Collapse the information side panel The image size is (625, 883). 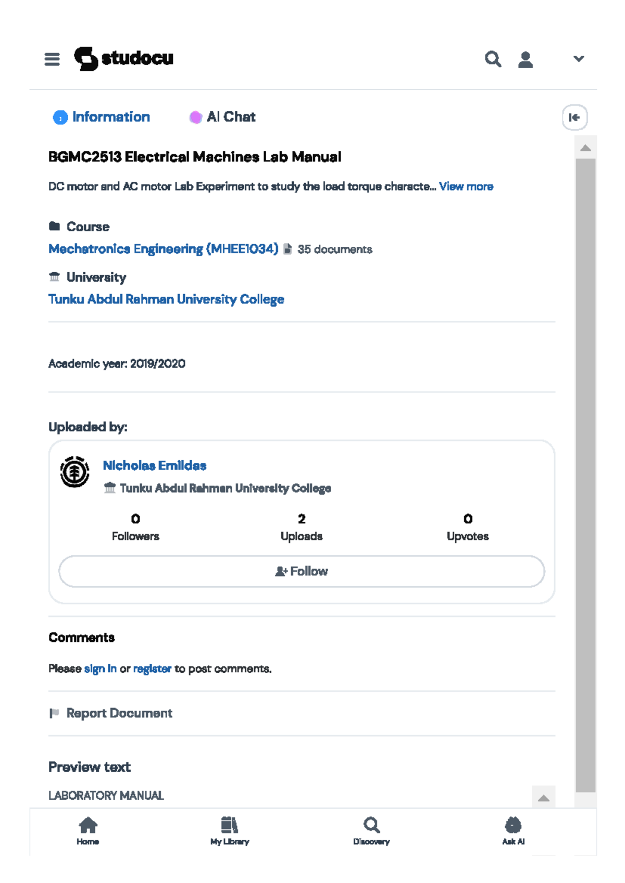pos(574,118)
